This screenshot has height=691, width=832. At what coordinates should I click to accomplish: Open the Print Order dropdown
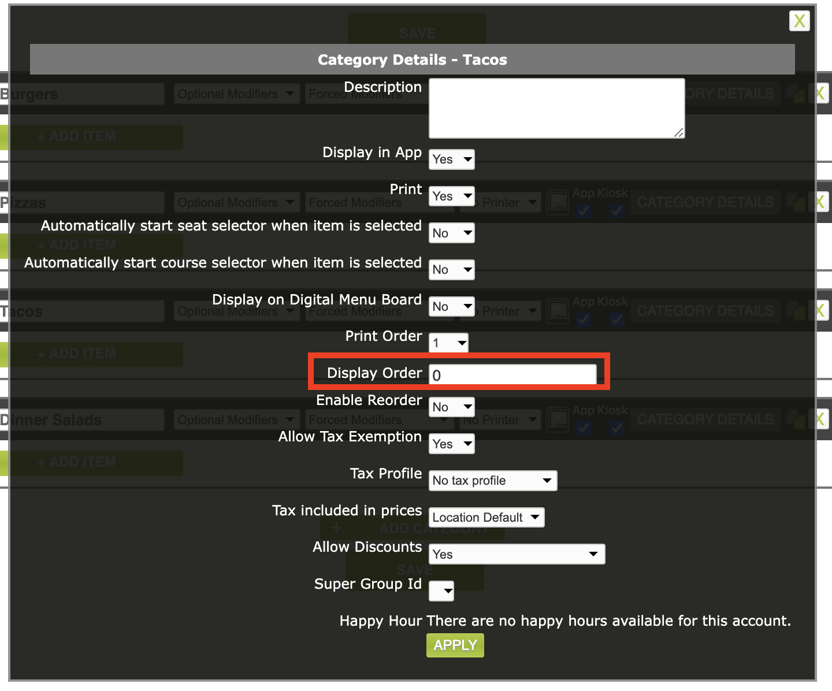point(448,343)
